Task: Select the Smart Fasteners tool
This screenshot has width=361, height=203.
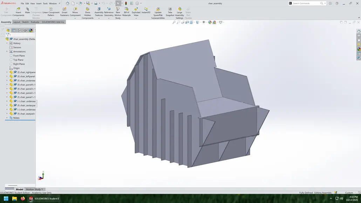Action: (64, 11)
